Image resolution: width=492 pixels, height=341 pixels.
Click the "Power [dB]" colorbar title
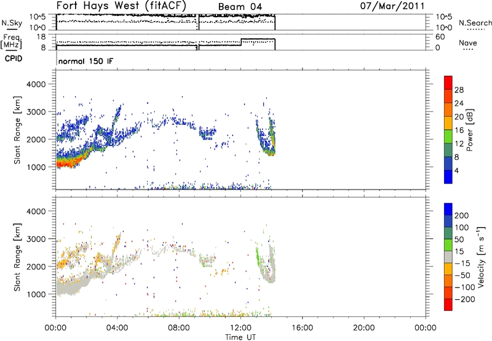(470, 130)
